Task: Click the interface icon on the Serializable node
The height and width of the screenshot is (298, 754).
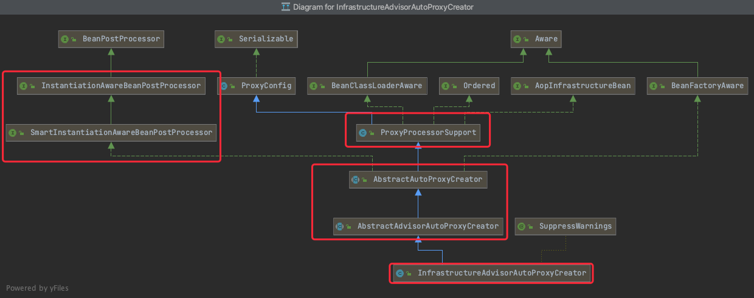Action: click(x=223, y=39)
